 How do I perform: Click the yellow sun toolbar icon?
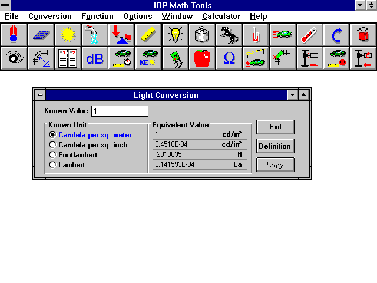(x=68, y=35)
